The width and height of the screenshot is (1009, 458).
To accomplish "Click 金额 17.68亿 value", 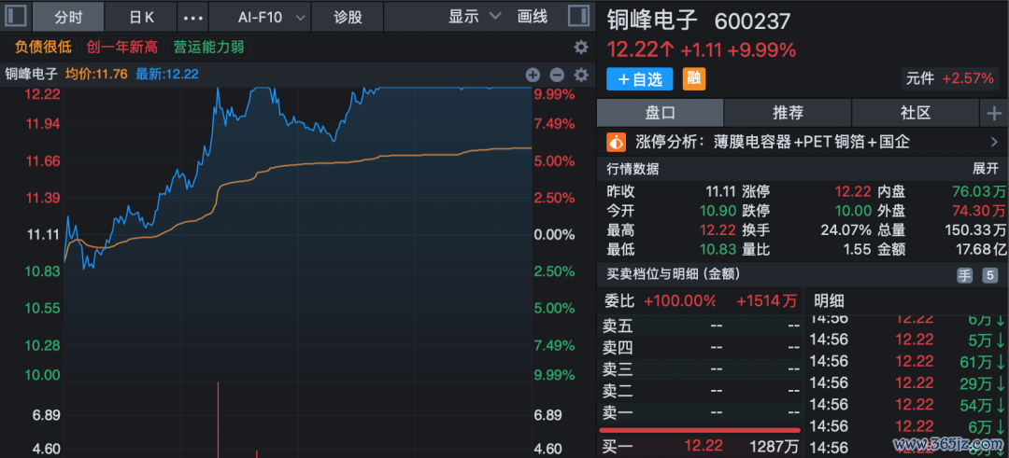I will (x=981, y=249).
